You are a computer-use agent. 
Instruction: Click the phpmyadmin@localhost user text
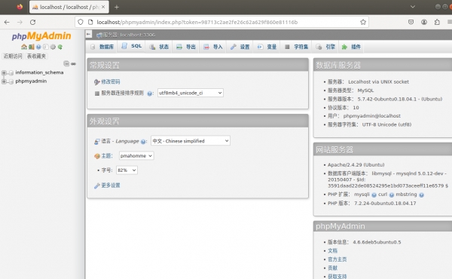(x=372, y=116)
